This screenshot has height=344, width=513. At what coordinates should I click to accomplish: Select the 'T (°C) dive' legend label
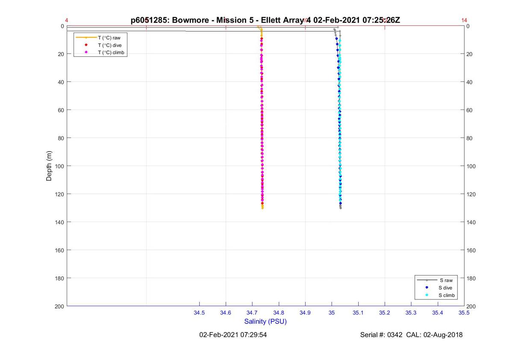coord(109,45)
